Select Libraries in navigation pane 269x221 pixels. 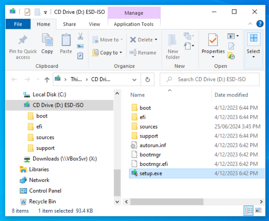34,169
